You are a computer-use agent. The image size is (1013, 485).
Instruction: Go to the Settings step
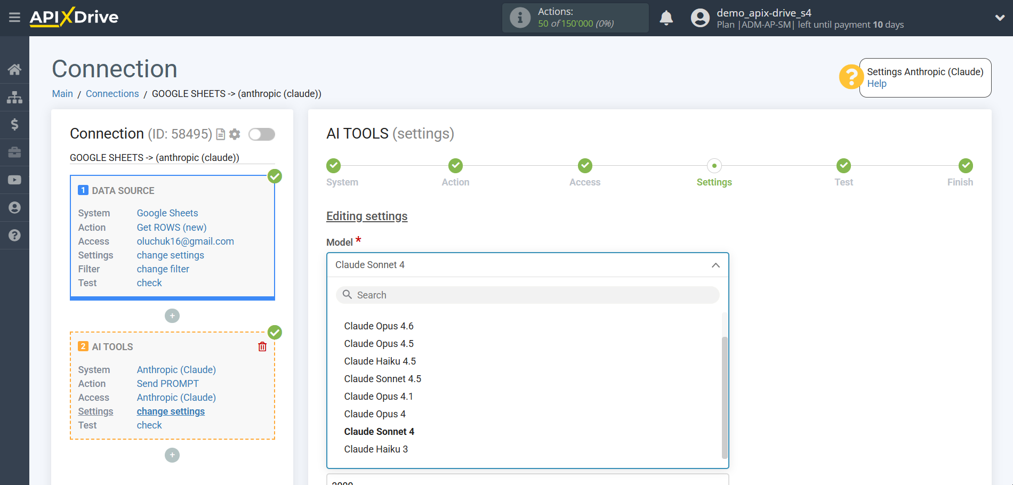pos(714,166)
